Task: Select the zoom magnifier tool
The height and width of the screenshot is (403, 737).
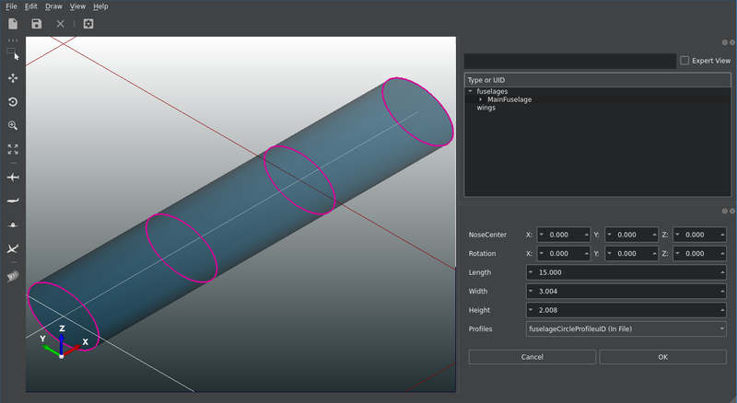Action: click(x=13, y=125)
